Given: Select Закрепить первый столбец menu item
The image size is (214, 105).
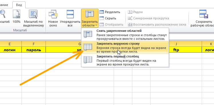Looking at the screenshot, I should pos(125,60).
